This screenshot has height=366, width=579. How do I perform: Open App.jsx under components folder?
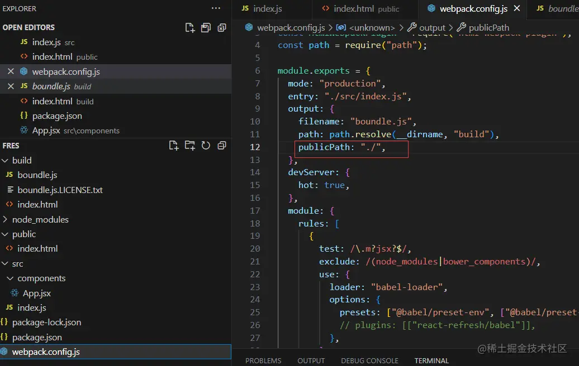(x=116, y=293)
